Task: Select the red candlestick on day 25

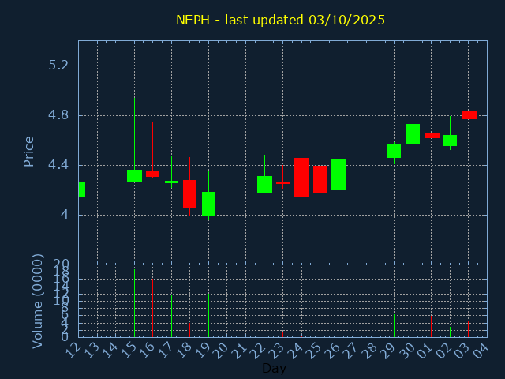Action: pyautogui.click(x=320, y=178)
